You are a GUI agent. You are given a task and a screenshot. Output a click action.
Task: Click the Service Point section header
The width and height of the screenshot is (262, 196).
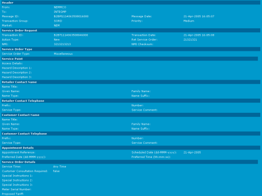(x=129, y=59)
